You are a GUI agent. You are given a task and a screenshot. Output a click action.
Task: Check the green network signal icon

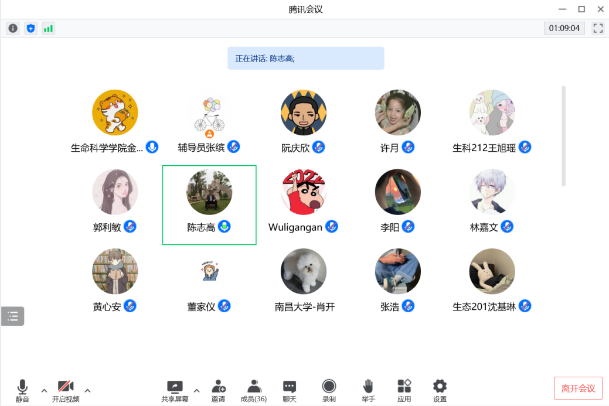tap(48, 28)
